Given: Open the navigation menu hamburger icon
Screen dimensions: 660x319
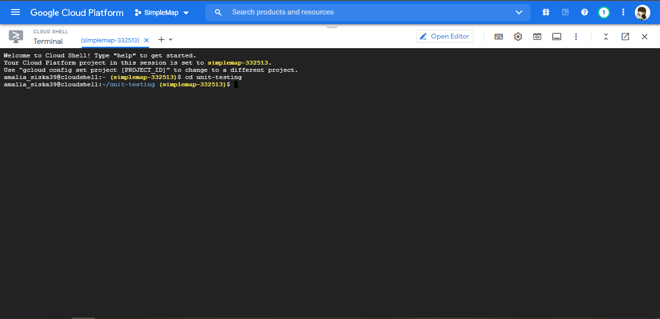Looking at the screenshot, I should [x=15, y=12].
